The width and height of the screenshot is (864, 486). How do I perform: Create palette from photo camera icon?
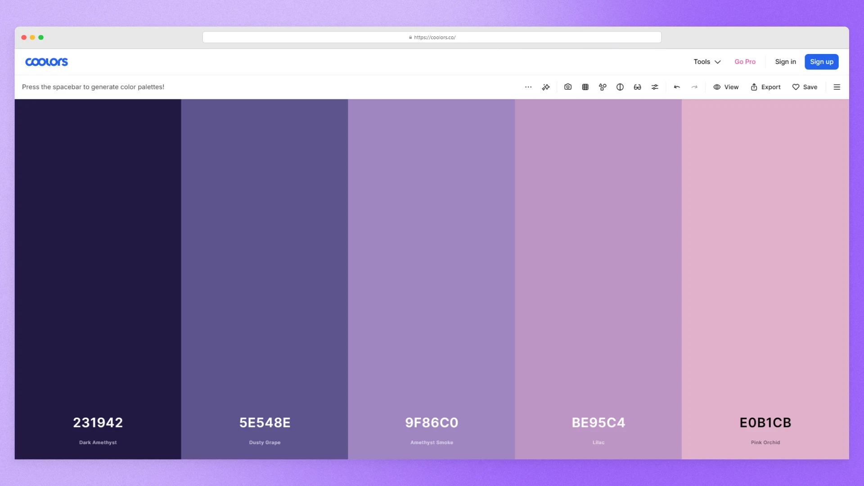pyautogui.click(x=568, y=87)
